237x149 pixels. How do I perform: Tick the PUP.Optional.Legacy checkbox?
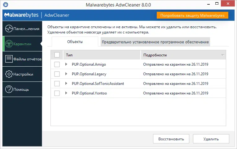coord(57,74)
